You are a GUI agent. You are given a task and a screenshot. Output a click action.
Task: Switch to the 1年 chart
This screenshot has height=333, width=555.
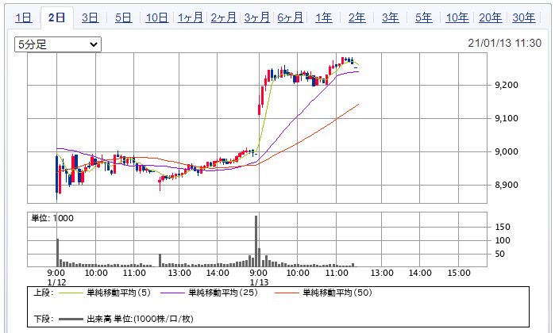coord(323,17)
